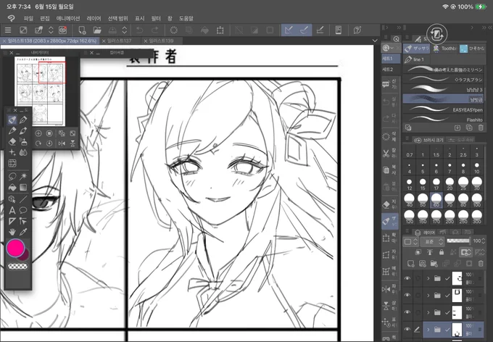Toggle visibility of the second layer folder
This screenshot has width=493, height=342.
(x=407, y=295)
